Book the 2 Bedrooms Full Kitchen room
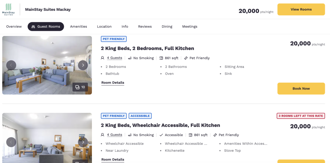This screenshot has height=163, width=330. 301,89
